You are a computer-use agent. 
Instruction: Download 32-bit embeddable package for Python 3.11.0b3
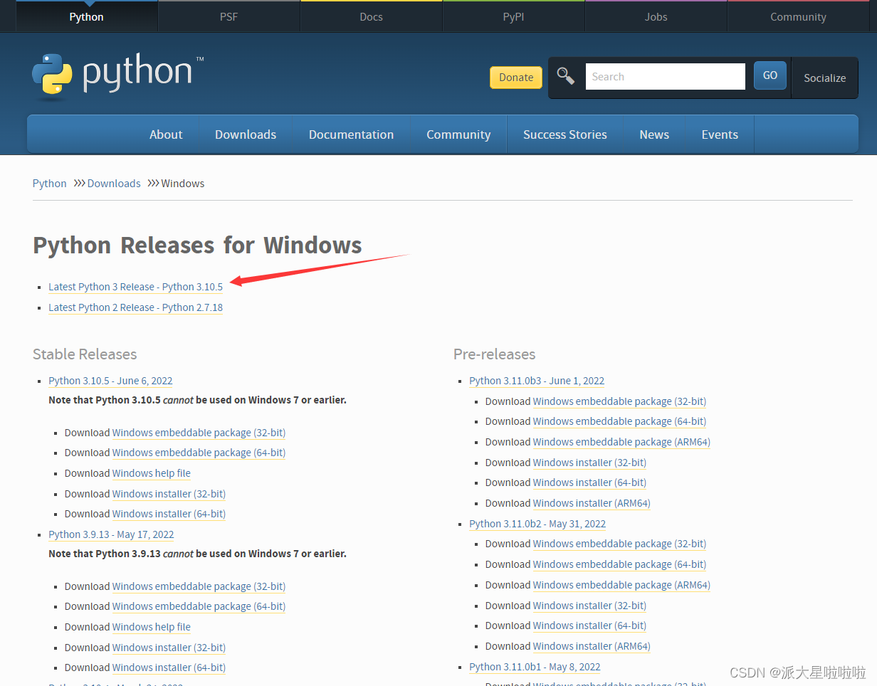619,401
